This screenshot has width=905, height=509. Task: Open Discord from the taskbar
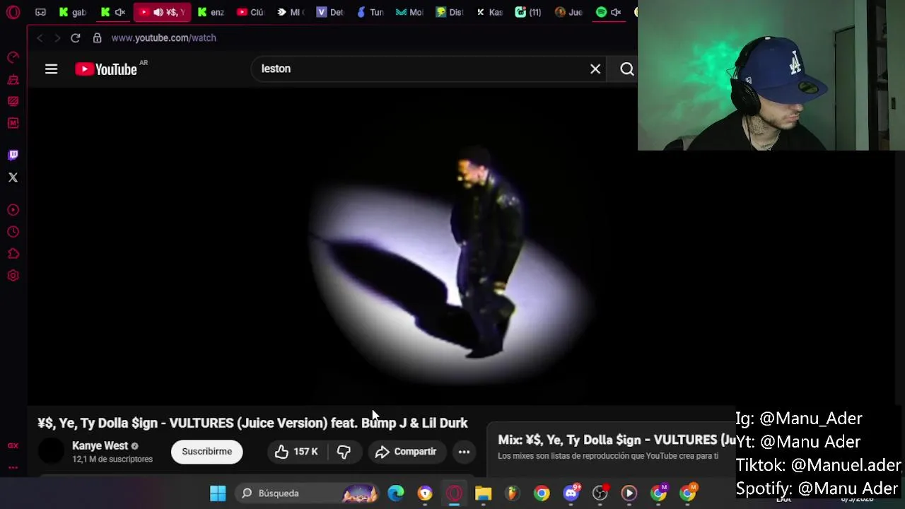(571, 493)
